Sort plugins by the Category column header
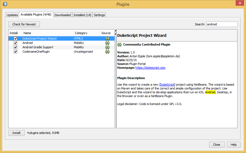The width and height of the screenshot is (246, 153). coord(87,33)
